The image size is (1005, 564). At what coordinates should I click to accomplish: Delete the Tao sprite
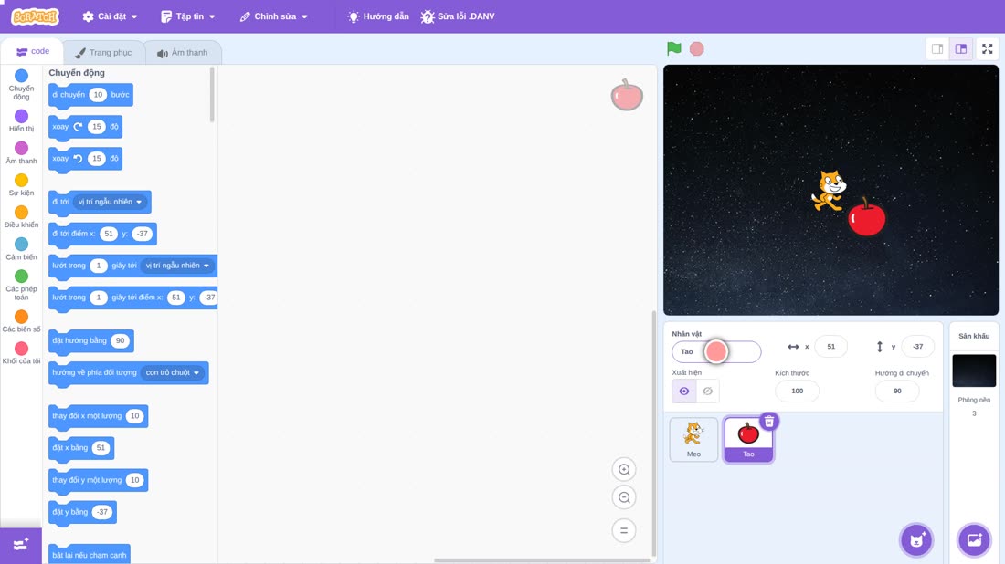coord(769,422)
